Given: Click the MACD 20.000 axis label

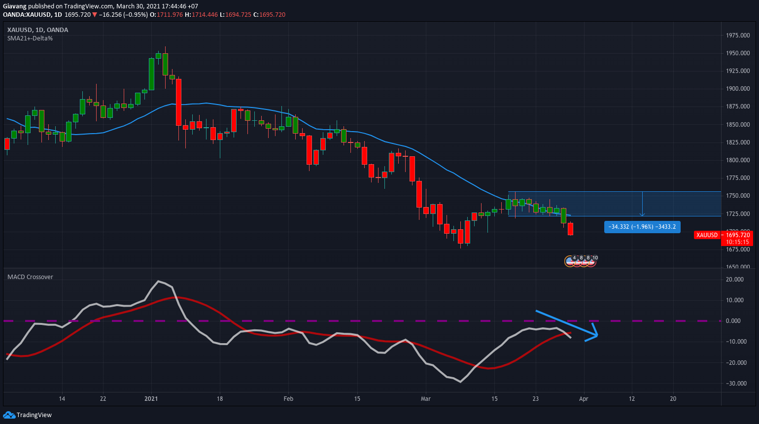Looking at the screenshot, I should [735, 280].
